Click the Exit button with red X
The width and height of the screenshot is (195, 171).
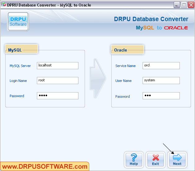[155, 160]
